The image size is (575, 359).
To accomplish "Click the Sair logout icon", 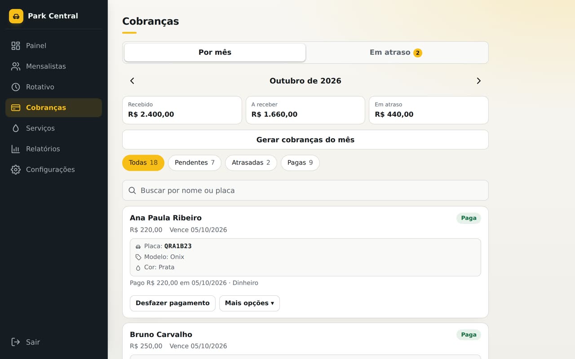I will coord(16,342).
